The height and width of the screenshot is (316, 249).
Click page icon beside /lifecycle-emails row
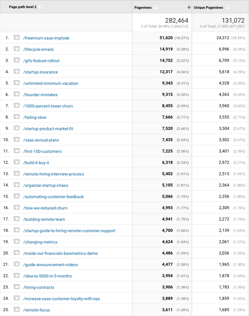[x=17, y=49]
